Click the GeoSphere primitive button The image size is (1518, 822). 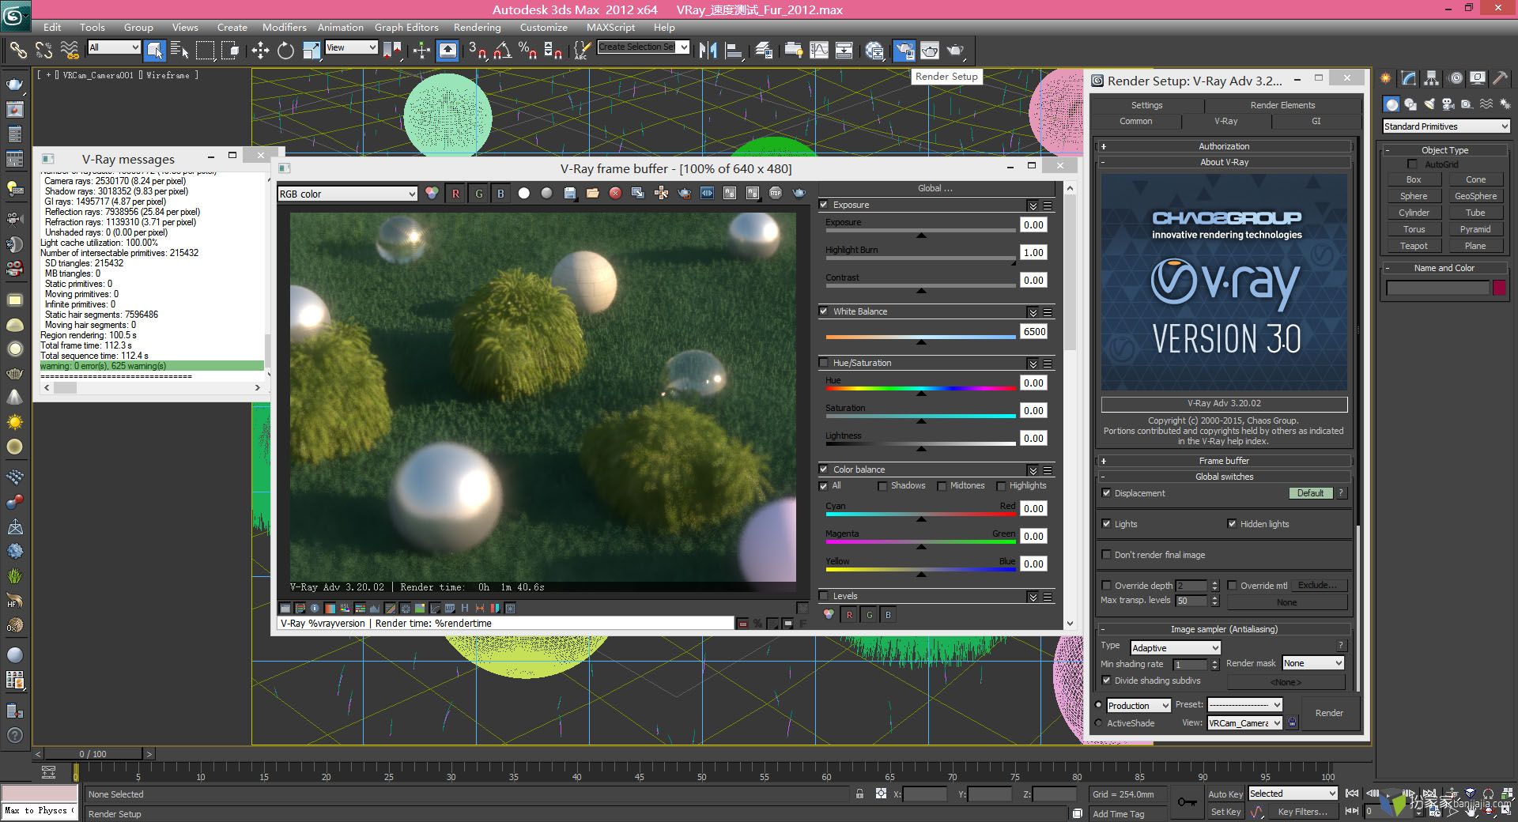tap(1475, 196)
